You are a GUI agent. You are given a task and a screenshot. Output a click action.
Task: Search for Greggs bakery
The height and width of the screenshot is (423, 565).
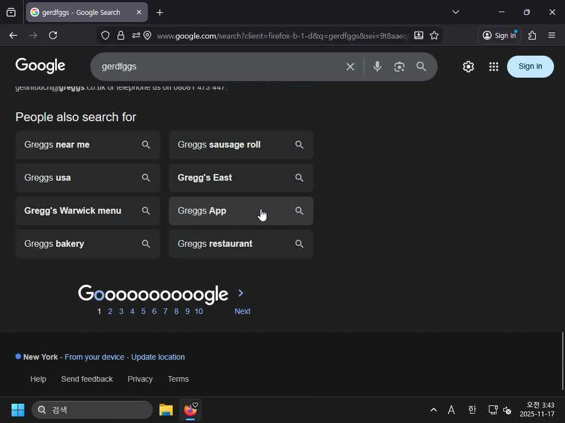(x=88, y=244)
